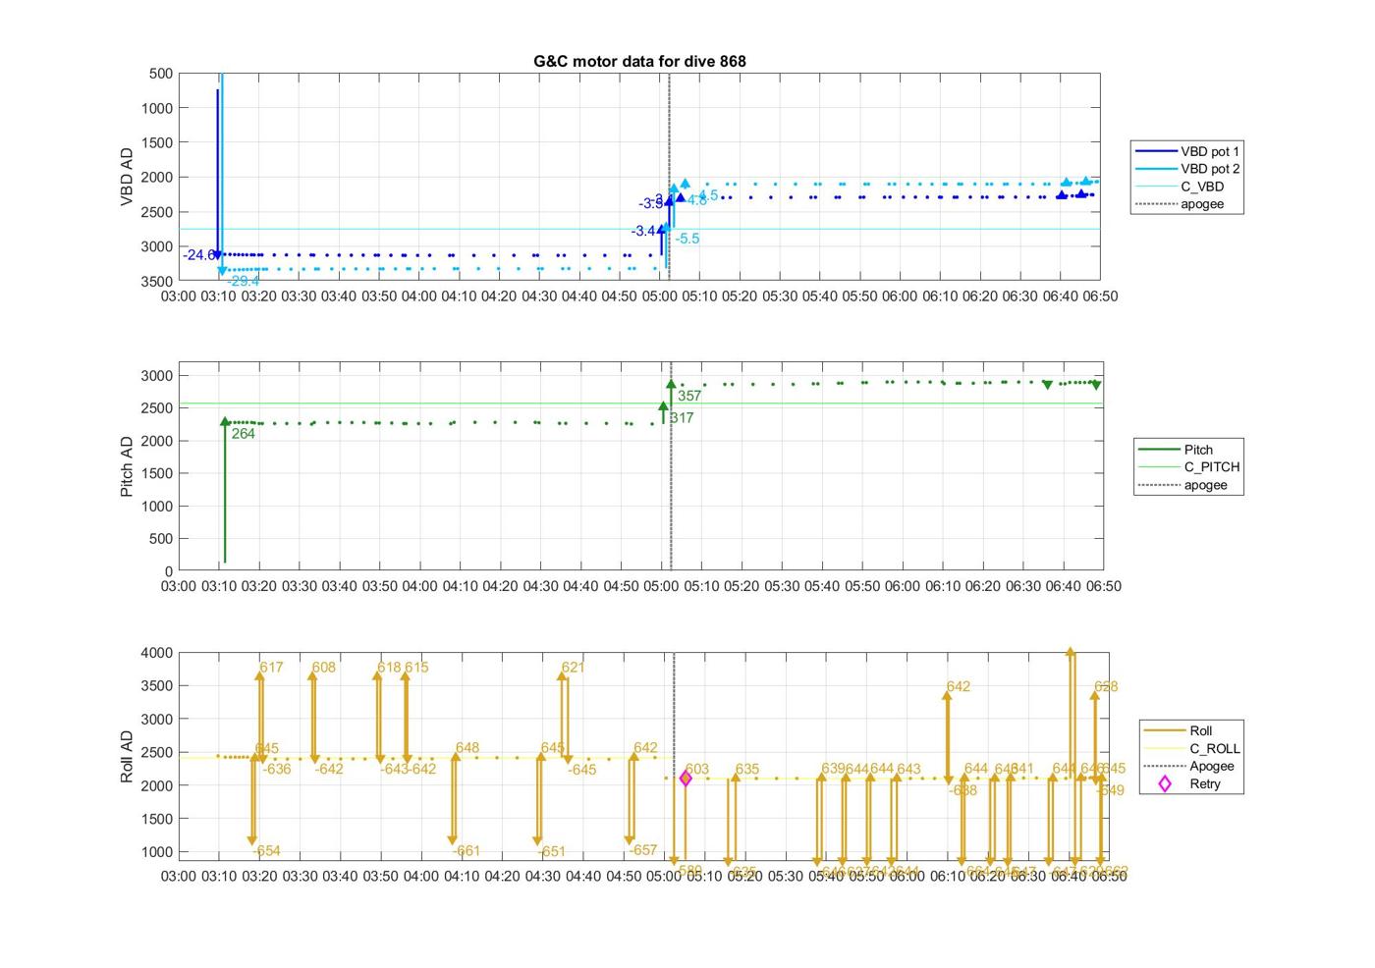
Task: Select the 'VBD AD' y-axis label
Action: pyautogui.click(x=127, y=177)
